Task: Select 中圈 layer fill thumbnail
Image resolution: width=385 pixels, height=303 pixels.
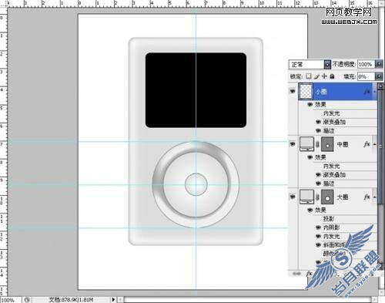Action: tap(306, 144)
